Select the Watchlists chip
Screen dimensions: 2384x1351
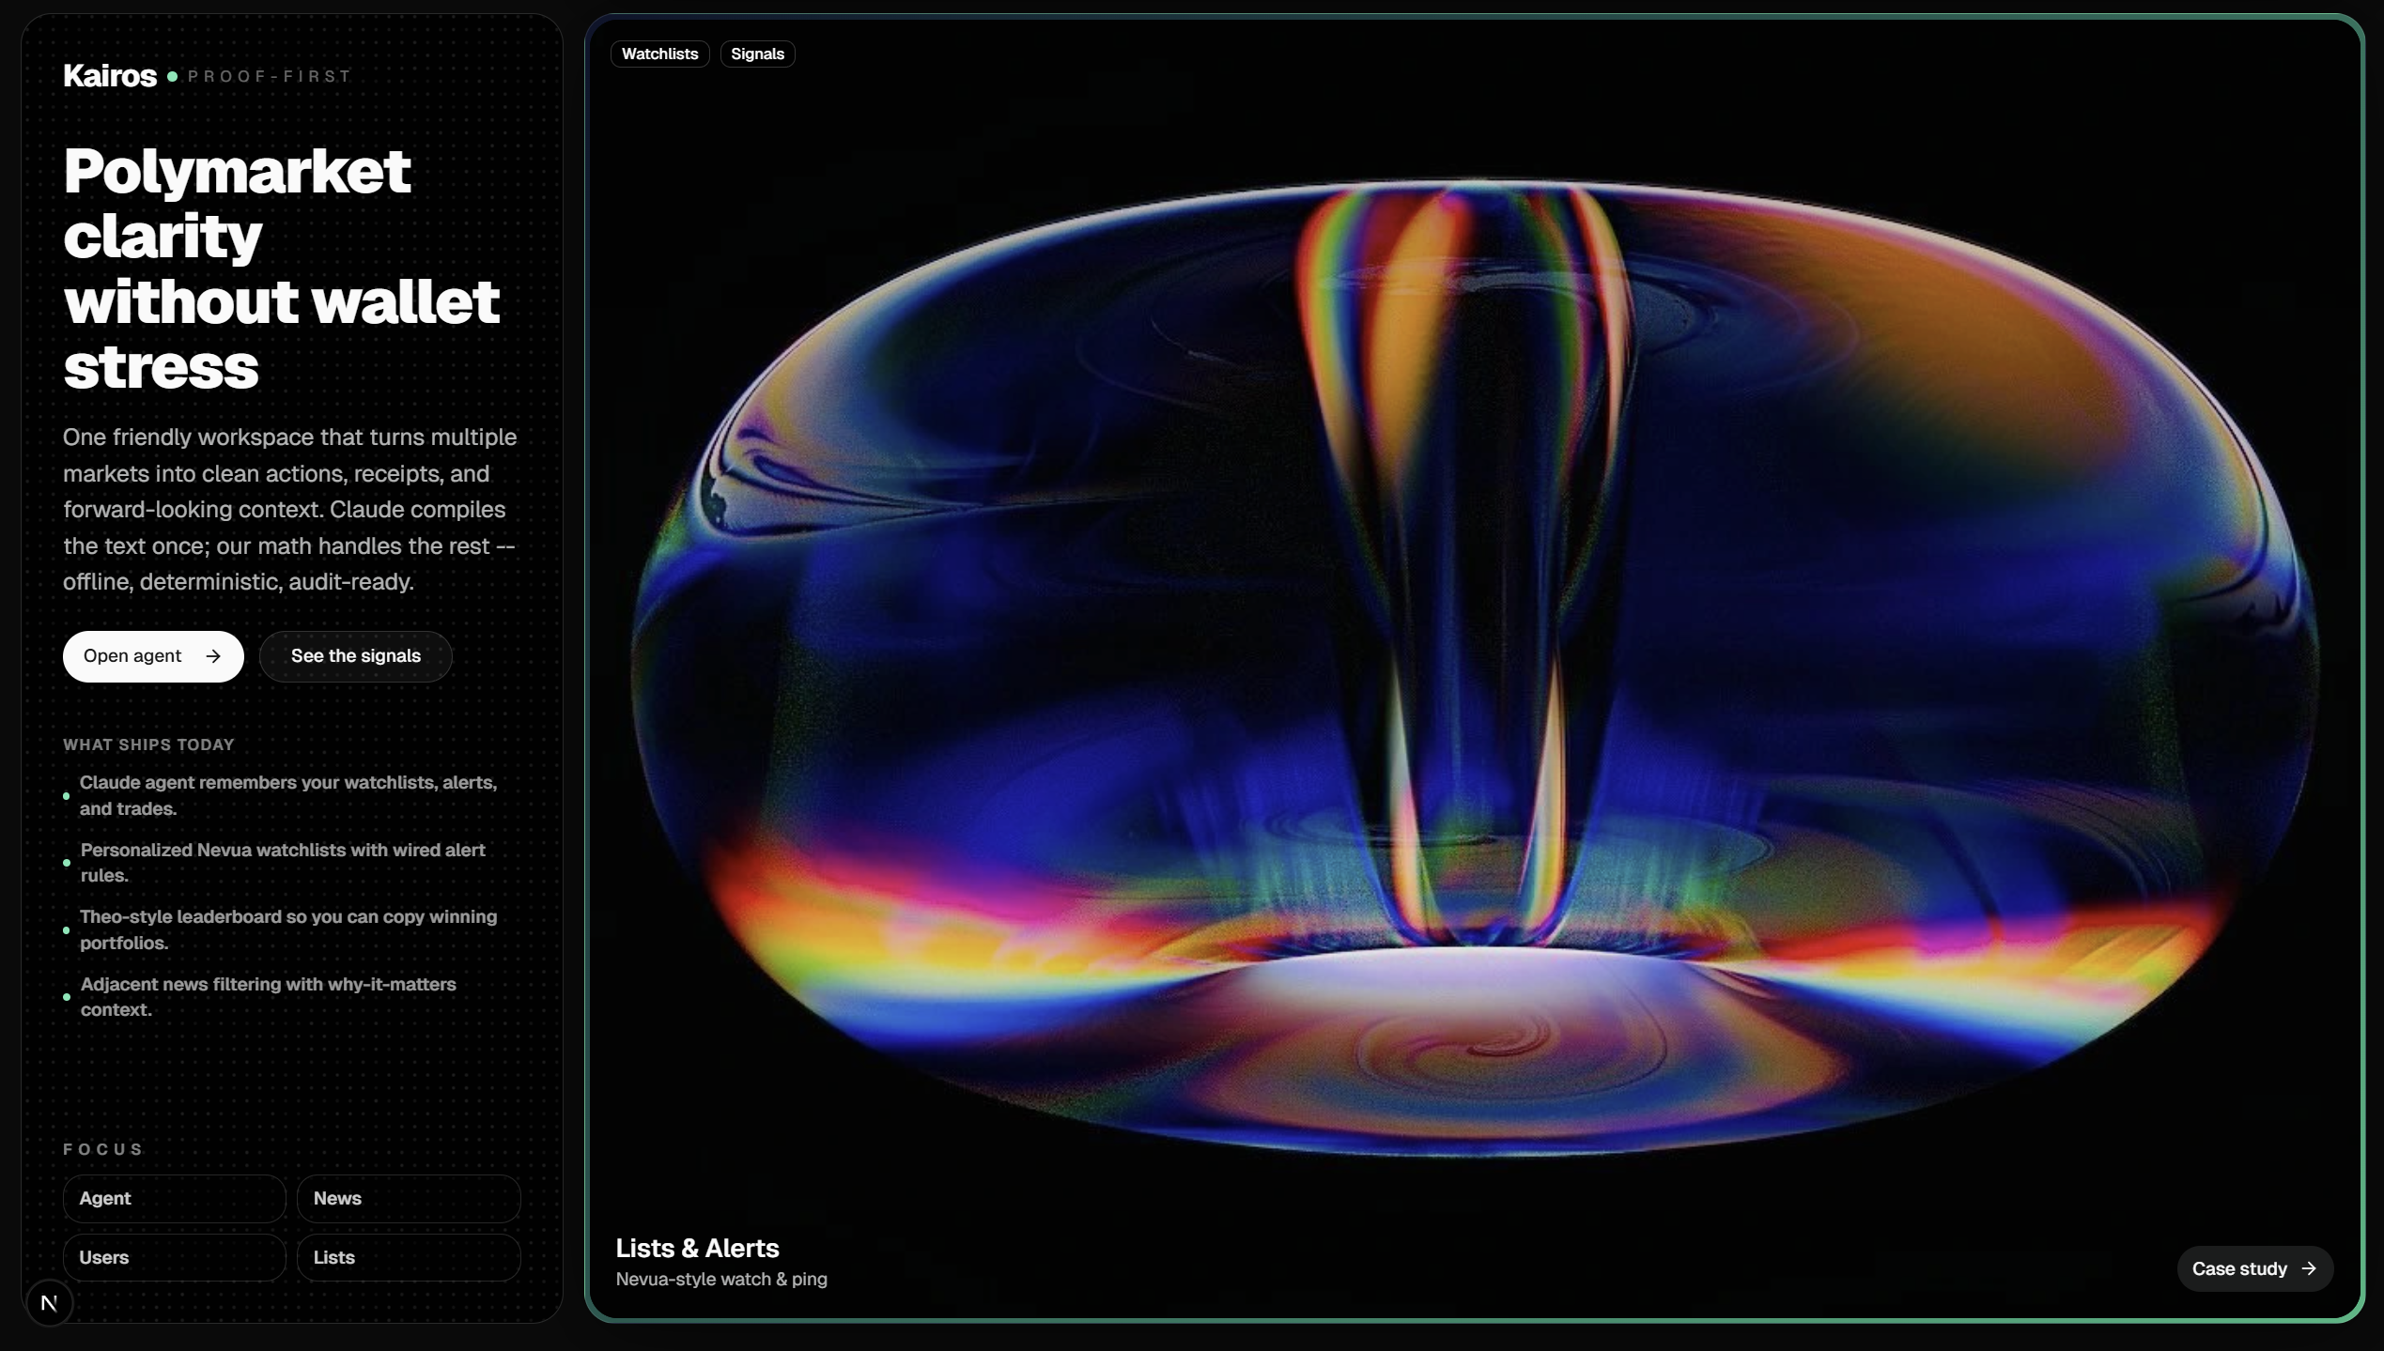tap(659, 54)
